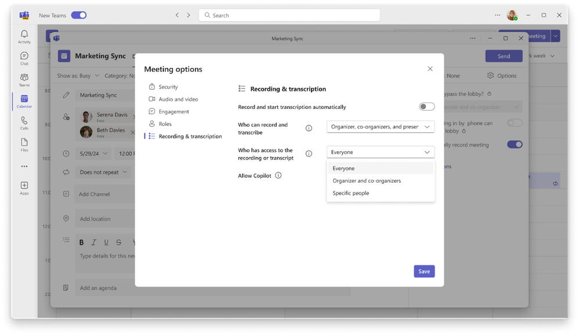Send the Marketing Sync meeting invite
This screenshot has height=335, width=579.
click(x=504, y=56)
